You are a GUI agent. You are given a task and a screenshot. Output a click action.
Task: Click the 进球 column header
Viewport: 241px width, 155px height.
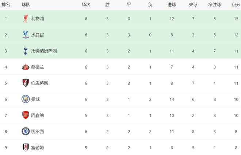tap(171, 5)
